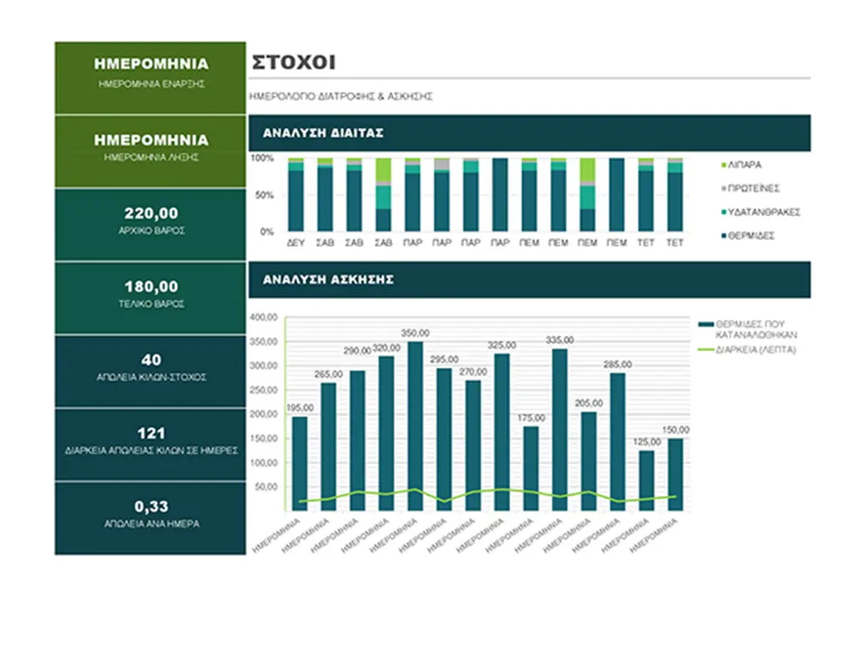Image resolution: width=858 pixels, height=667 pixels.
Task: Click the ΠΡΩΤΕΪΝΕΣ legend entry
Action: [753, 188]
